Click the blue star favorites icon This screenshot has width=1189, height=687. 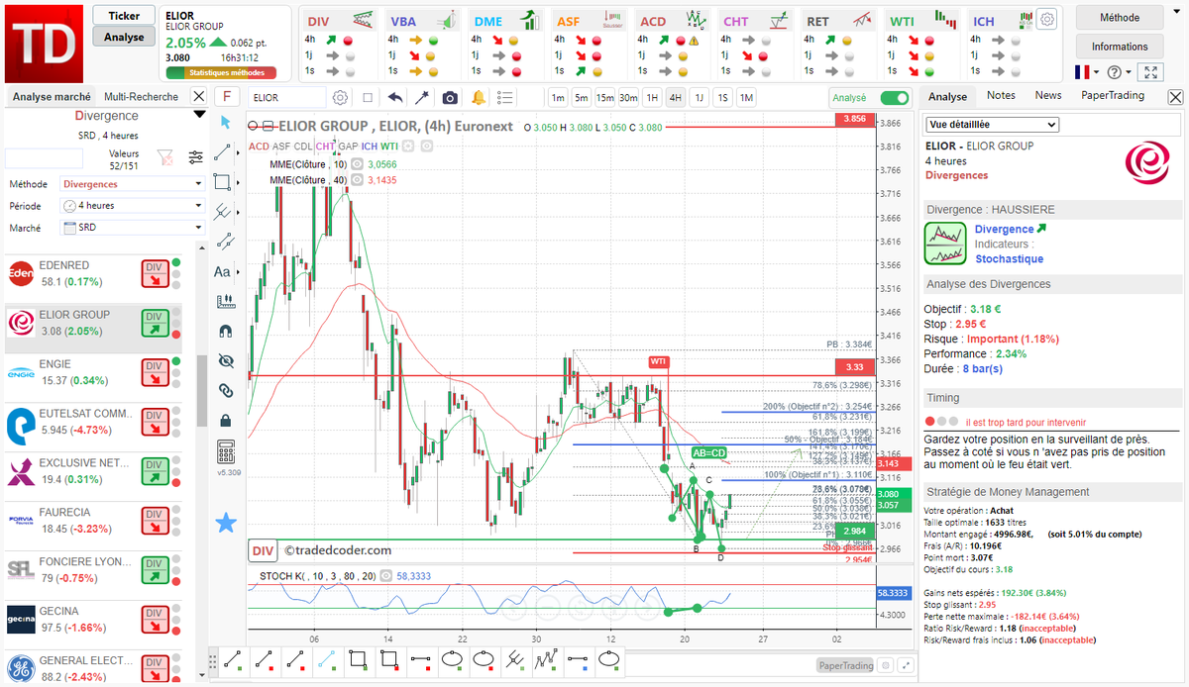point(225,522)
